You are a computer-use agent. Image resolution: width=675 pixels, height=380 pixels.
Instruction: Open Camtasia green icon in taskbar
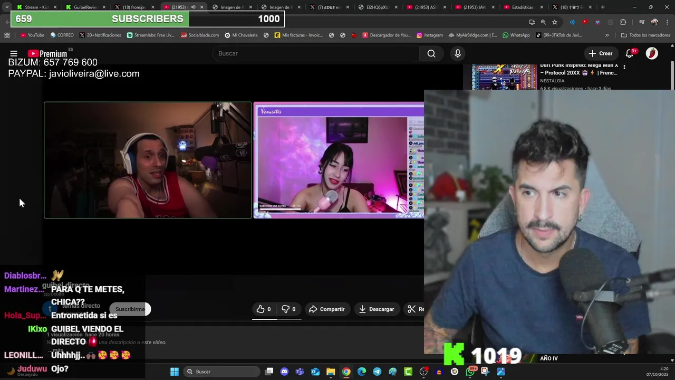(408, 372)
